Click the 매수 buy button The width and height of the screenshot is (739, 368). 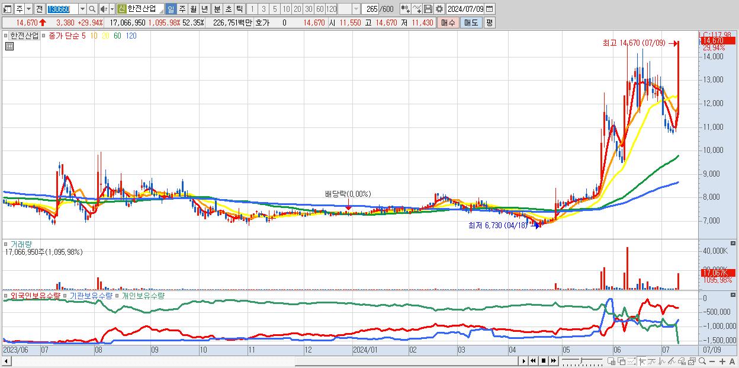(448, 23)
